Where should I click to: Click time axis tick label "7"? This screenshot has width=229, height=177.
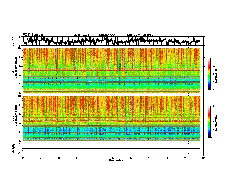click(x=149, y=158)
